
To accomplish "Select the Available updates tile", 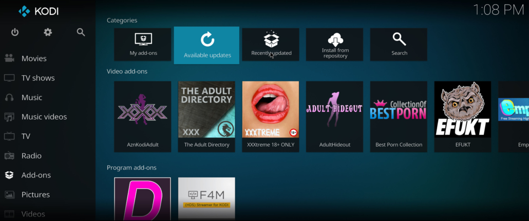I will pyautogui.click(x=206, y=45).
